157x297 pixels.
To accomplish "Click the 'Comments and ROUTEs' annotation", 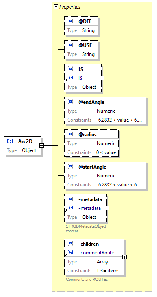I will [x=87, y=280].
